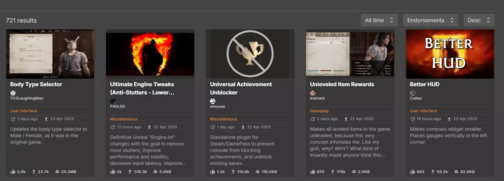Click upload icon beside 23 Apr 2025

click(46, 119)
